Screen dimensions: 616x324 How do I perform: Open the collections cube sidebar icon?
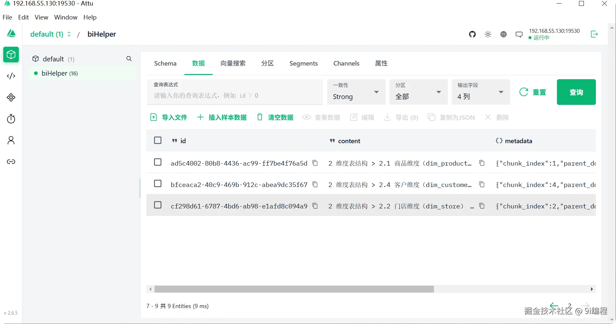click(x=11, y=55)
